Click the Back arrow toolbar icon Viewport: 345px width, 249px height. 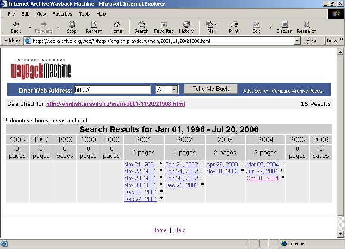(16, 24)
